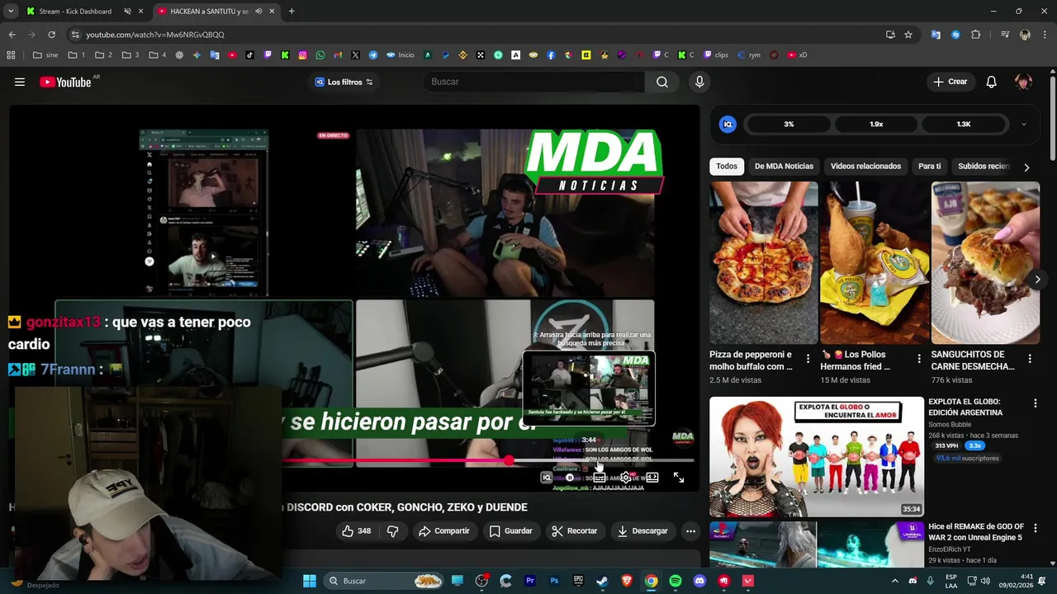This screenshot has height=594, width=1057.
Task: Open the Gmail bookmark in bookmarks bar
Action: point(338,55)
